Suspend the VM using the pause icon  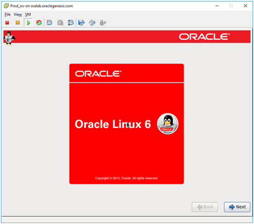[x=17, y=23]
